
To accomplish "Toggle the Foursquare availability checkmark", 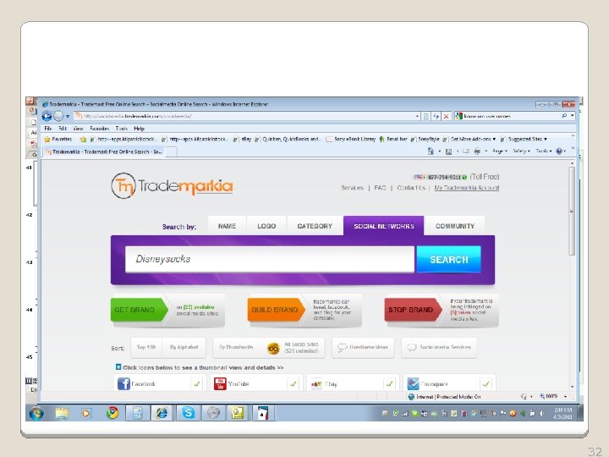I will [x=486, y=384].
